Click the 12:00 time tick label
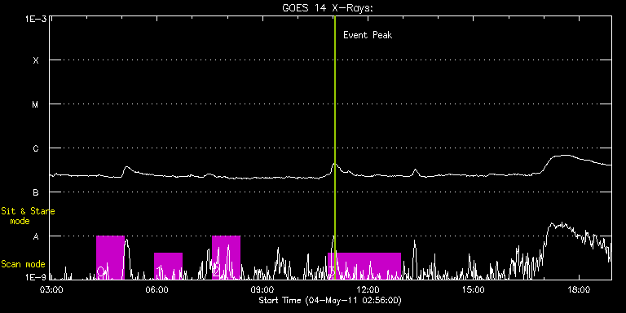This screenshot has width=626, height=313. coord(368,289)
